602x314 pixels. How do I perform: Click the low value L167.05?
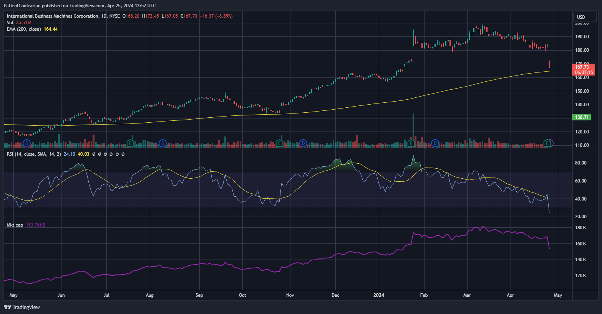(170, 16)
